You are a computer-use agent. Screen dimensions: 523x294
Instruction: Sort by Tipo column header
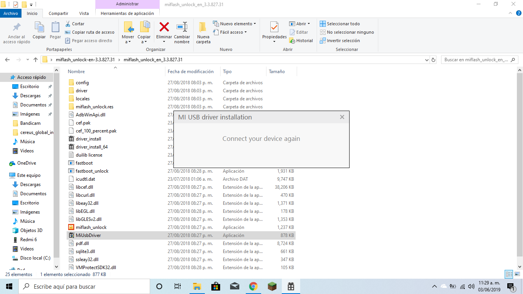(243, 72)
